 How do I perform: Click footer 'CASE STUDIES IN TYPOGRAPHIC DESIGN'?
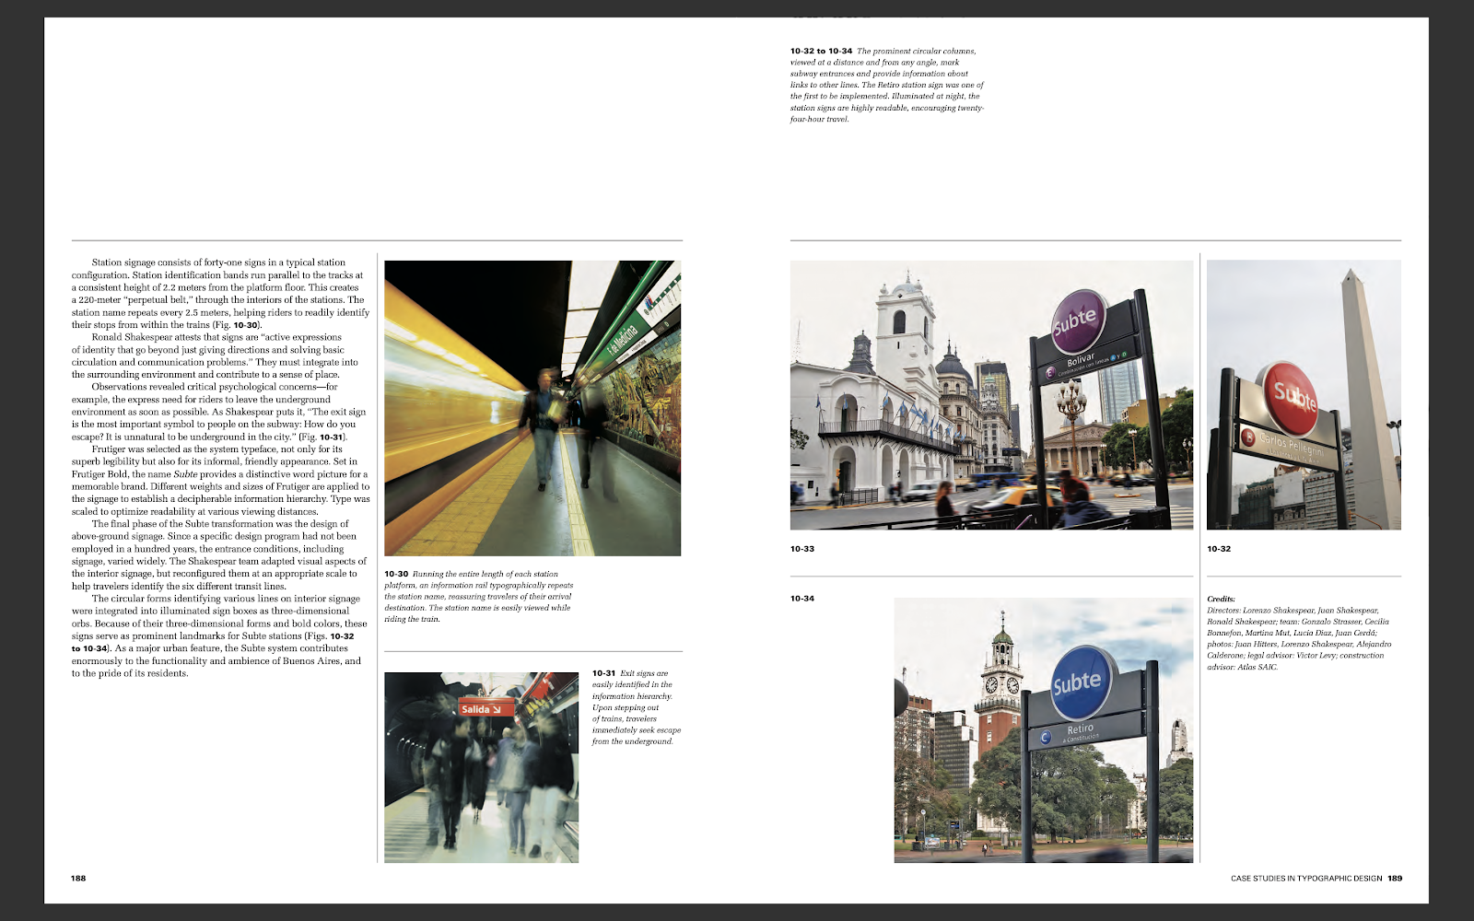point(1306,878)
